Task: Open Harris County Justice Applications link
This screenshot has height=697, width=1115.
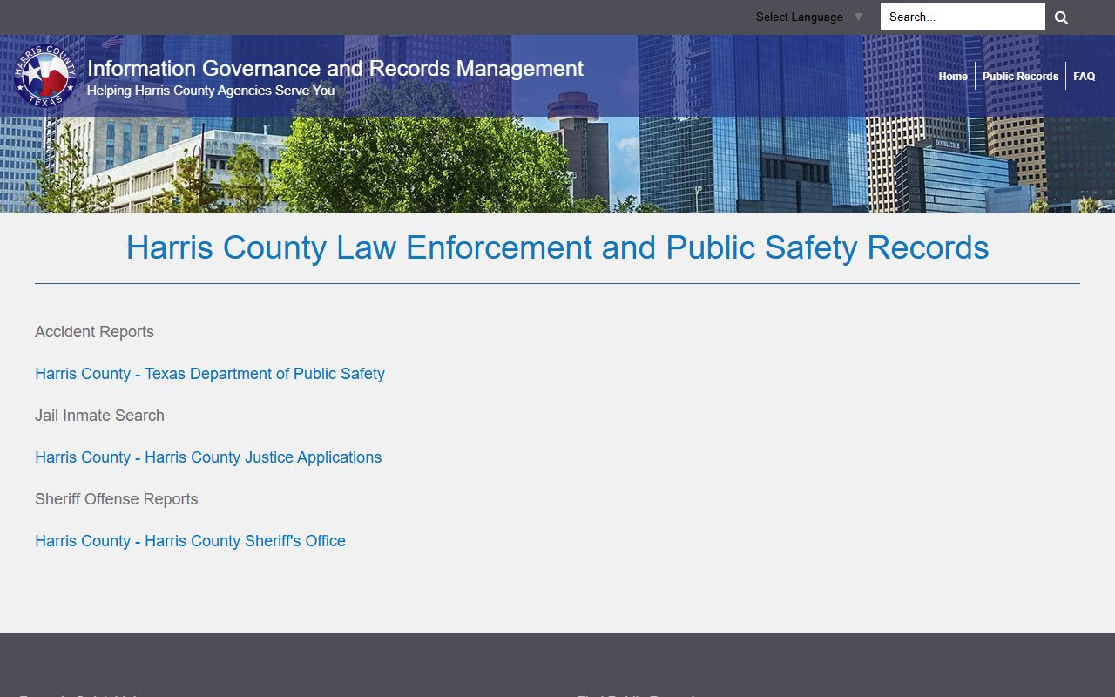Action: tap(208, 457)
